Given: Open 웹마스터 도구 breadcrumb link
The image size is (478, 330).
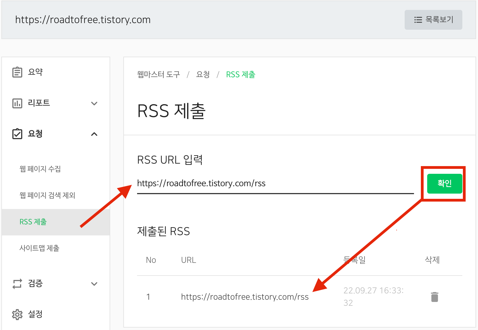Looking at the screenshot, I should pos(158,74).
